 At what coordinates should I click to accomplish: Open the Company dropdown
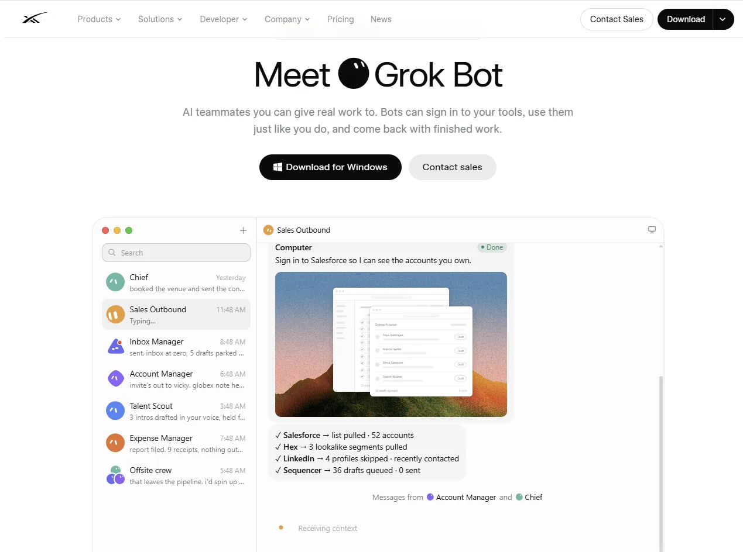tap(287, 19)
